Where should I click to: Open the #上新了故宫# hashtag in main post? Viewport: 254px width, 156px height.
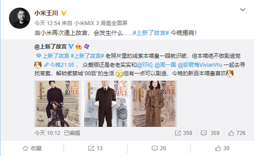pyautogui.click(x=151, y=33)
